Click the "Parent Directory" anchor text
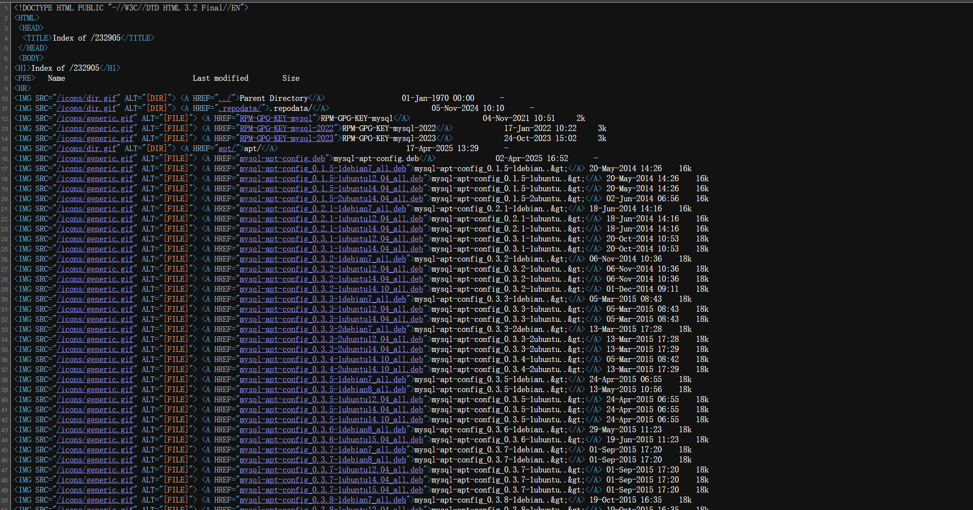Image resolution: width=973 pixels, height=510 pixels. pyautogui.click(x=274, y=98)
